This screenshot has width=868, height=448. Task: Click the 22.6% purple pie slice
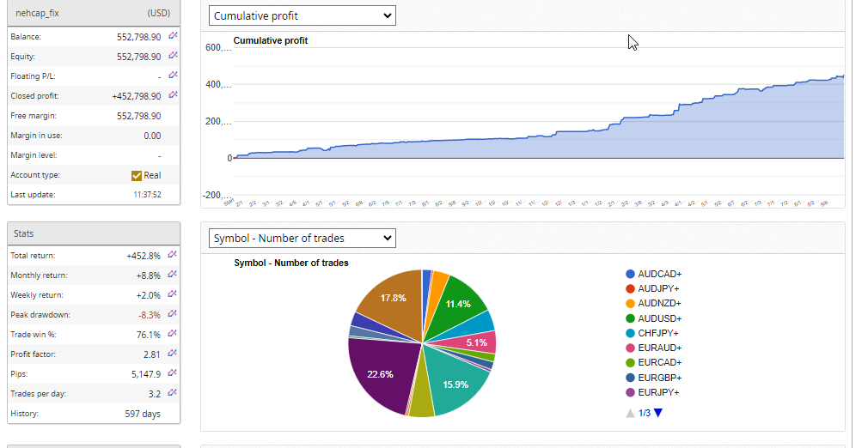378,373
